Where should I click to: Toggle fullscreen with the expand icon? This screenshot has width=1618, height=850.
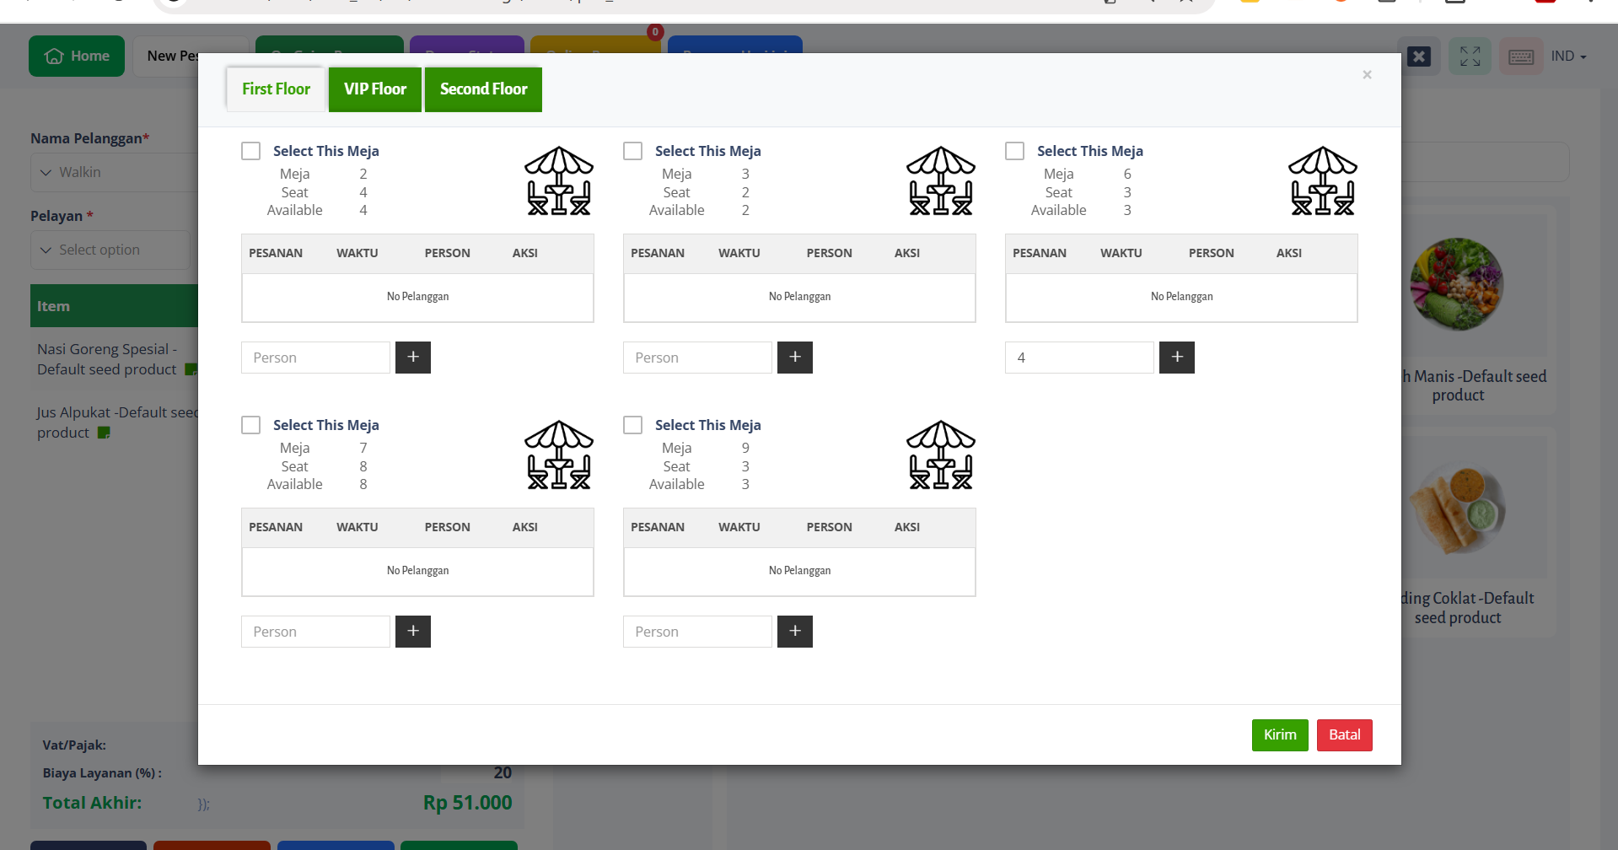point(1470,56)
